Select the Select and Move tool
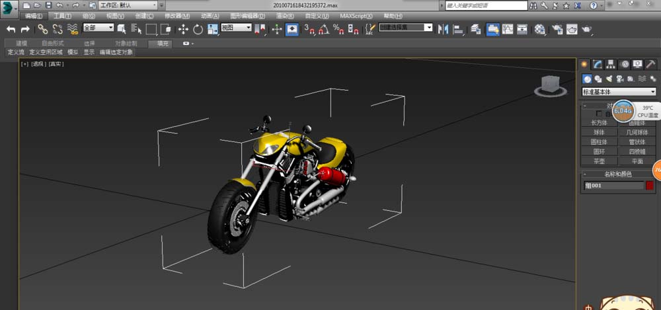Viewport: 661px width, 310px height. (x=182, y=29)
